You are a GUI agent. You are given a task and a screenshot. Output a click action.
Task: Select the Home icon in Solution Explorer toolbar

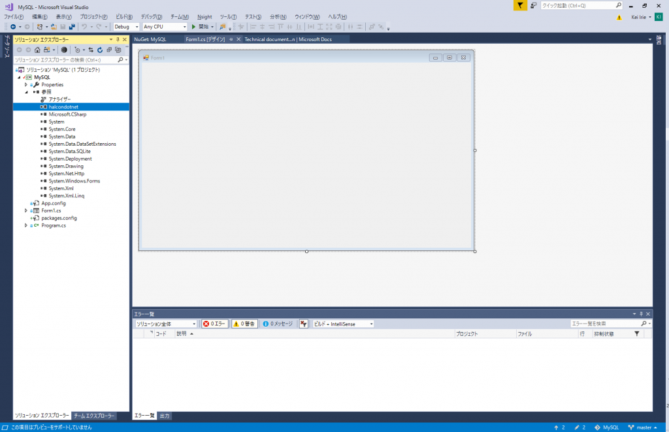(x=37, y=50)
